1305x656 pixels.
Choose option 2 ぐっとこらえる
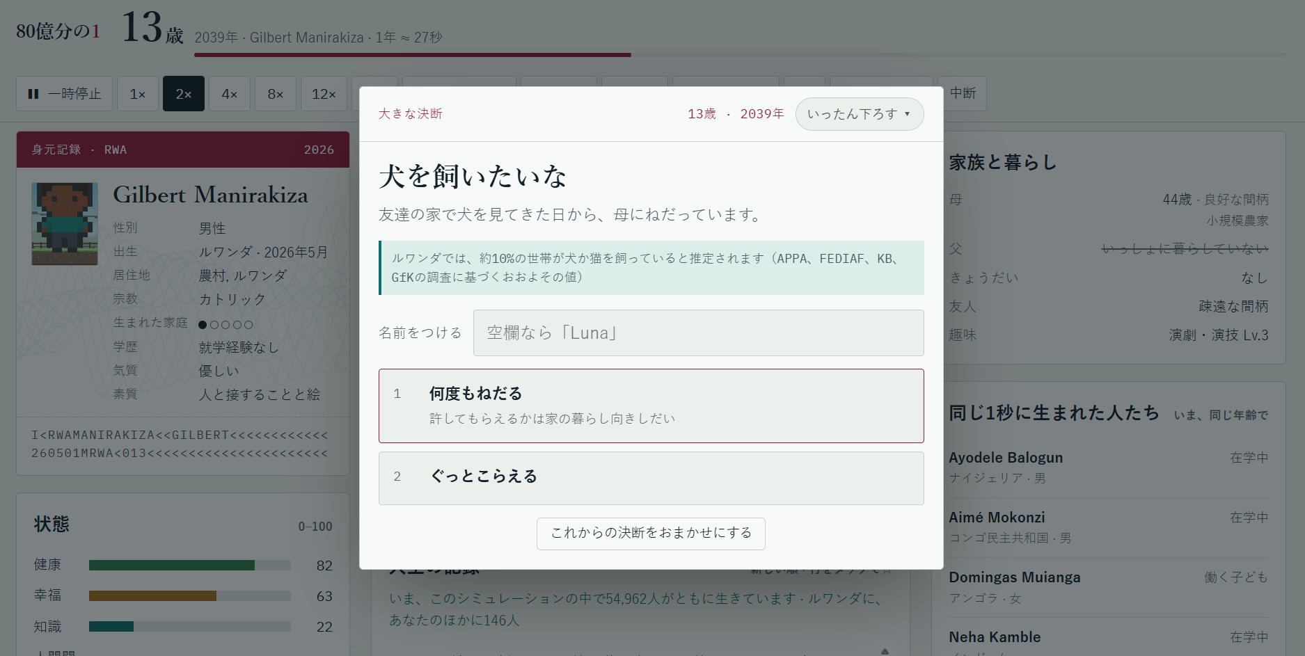click(651, 478)
